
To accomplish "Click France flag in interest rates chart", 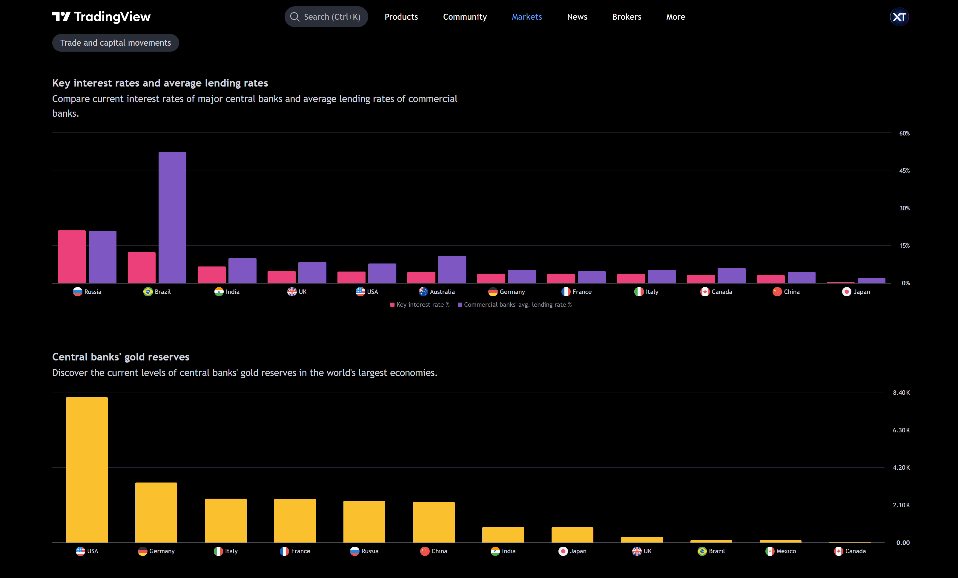I will point(566,292).
